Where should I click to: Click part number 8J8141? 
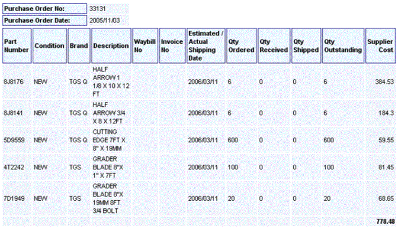click(13, 113)
